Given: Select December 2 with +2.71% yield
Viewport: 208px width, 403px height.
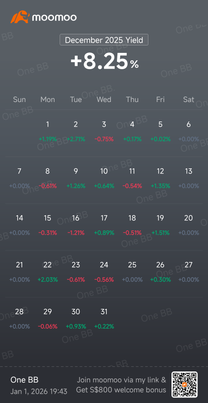Looking at the screenshot, I should [76, 132].
